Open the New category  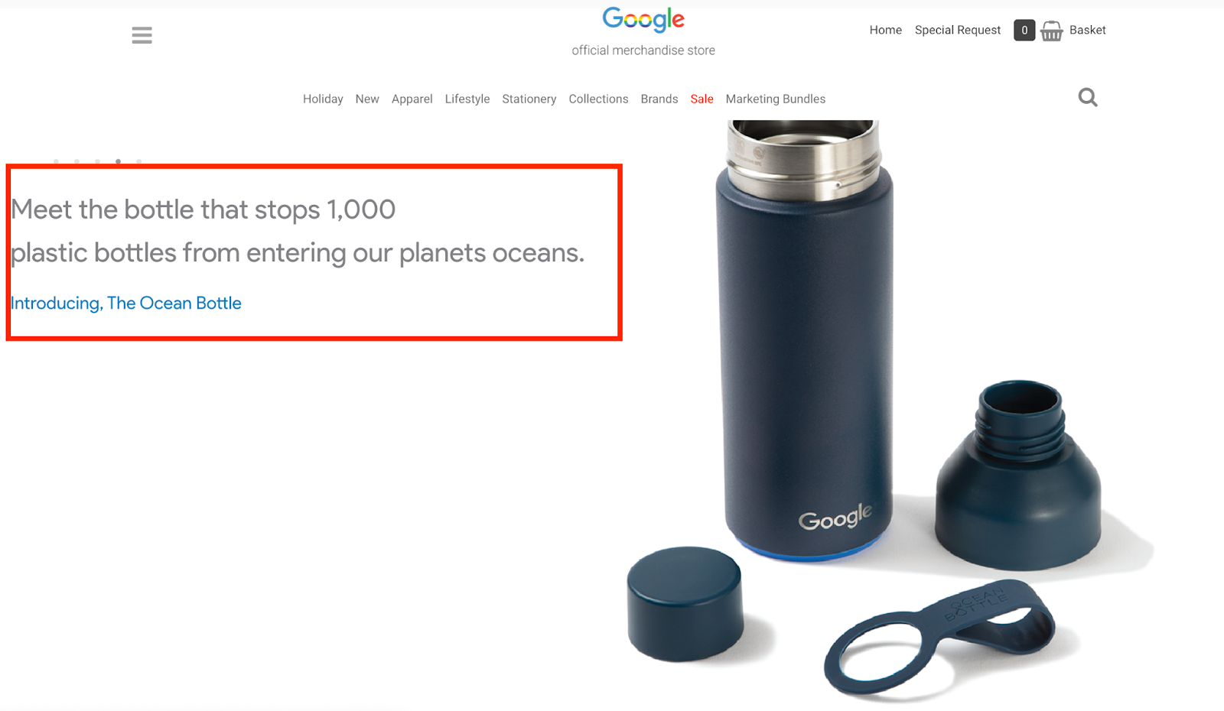[367, 99]
